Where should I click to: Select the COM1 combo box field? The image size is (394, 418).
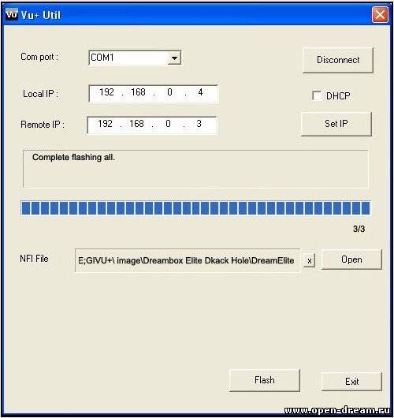click(x=135, y=58)
